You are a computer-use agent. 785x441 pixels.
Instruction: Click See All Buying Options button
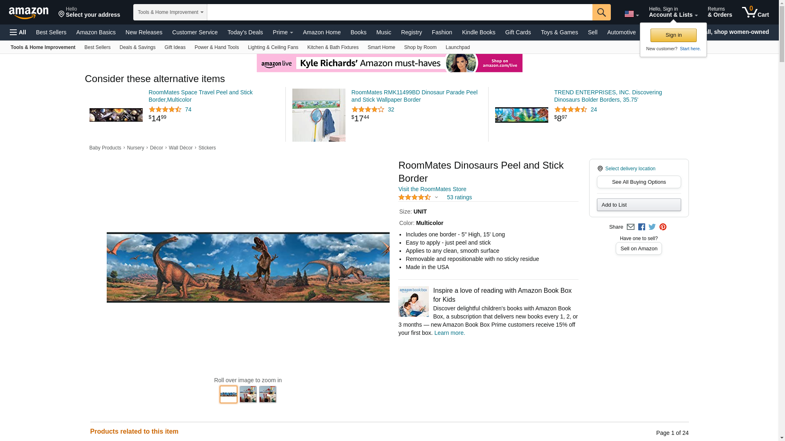point(639,182)
